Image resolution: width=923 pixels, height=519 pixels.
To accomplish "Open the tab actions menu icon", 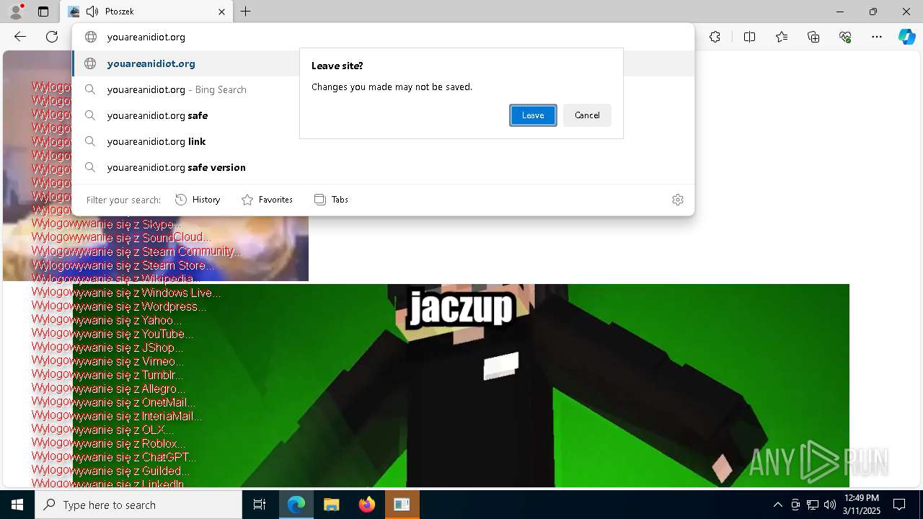I will (43, 12).
